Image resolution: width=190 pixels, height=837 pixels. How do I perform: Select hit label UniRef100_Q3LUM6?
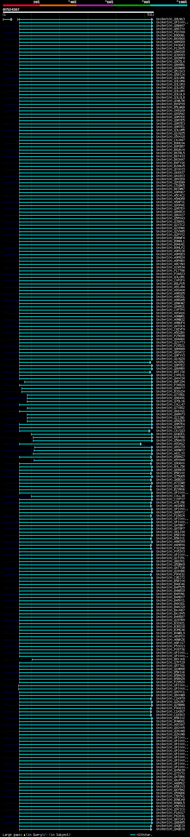click(170, 78)
